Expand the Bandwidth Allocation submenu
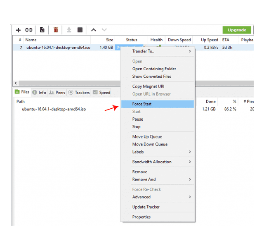This screenshot has height=248, width=264. coord(158,162)
